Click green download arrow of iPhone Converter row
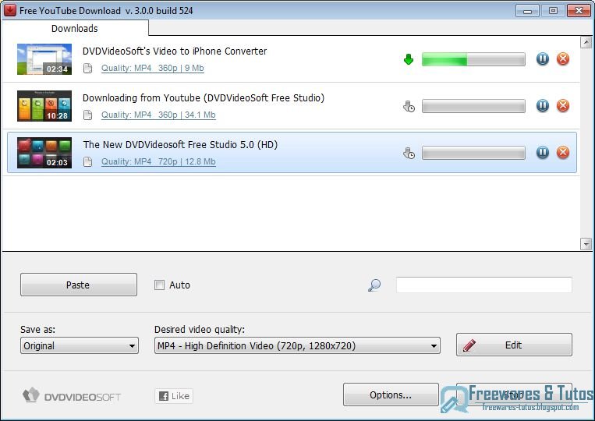The height and width of the screenshot is (421, 595). point(409,59)
